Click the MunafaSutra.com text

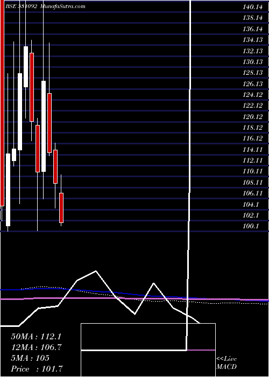(63, 6)
